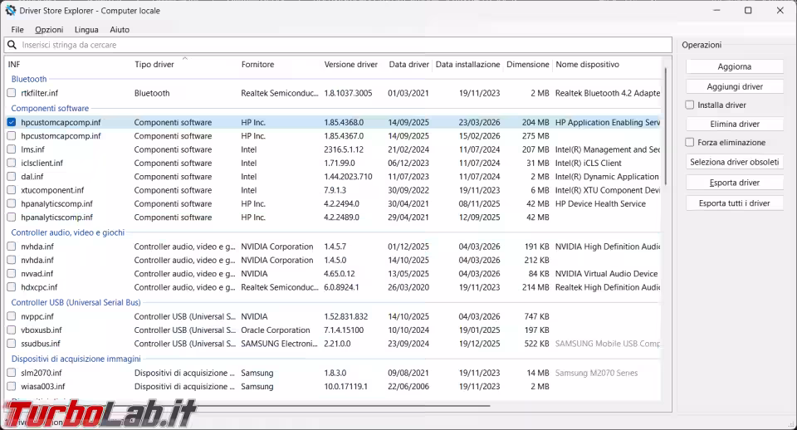This screenshot has height=430, width=797.
Task: Uncheck the first hpcustomcapcomp.inf checkbox
Action: (12, 123)
